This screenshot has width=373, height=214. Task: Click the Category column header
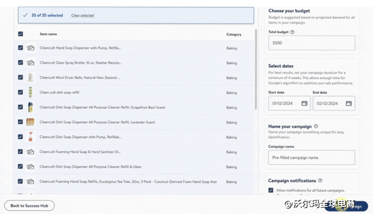234,34
